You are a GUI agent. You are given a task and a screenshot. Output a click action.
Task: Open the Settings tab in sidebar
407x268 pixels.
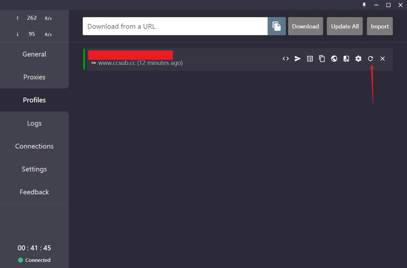[x=34, y=169]
